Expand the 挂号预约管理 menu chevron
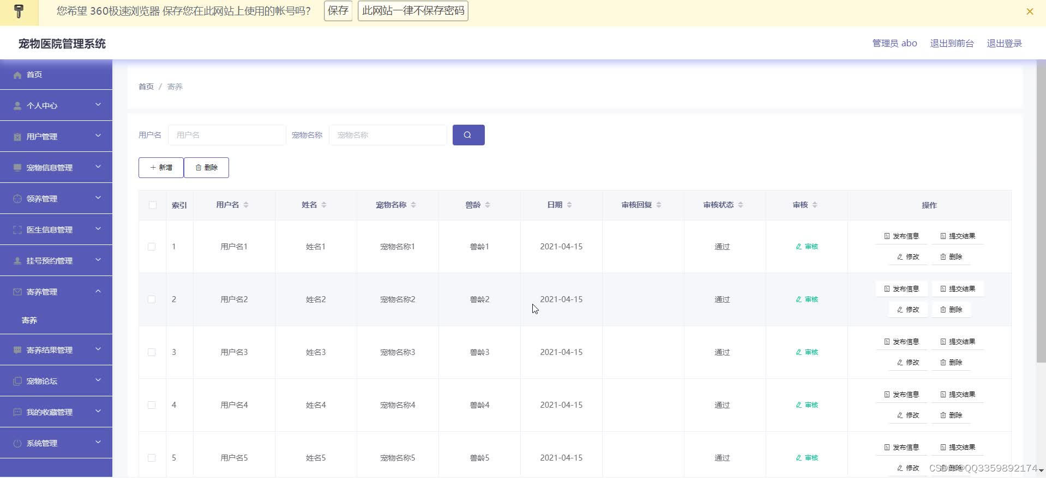This screenshot has height=478, width=1046. tap(98, 260)
